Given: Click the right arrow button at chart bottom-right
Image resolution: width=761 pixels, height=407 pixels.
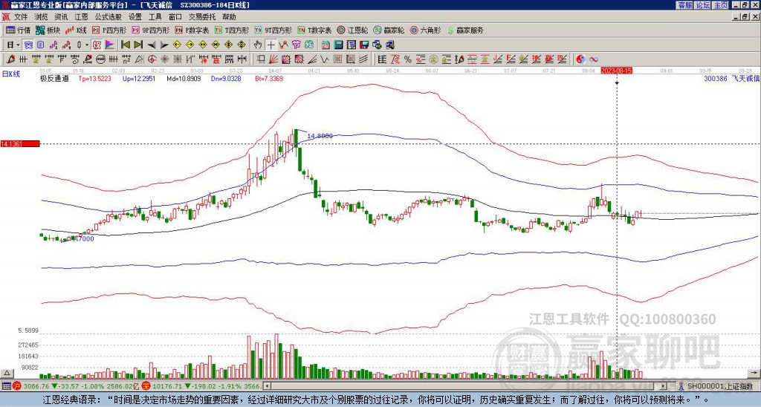Looking at the screenshot, I should [x=755, y=373].
